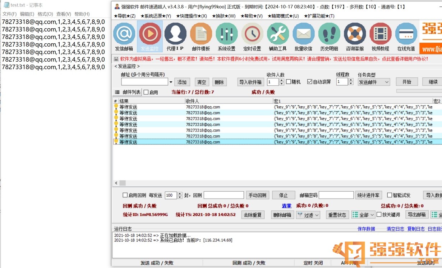
Task: Click the 邮址 address input field
Action: coord(144,82)
